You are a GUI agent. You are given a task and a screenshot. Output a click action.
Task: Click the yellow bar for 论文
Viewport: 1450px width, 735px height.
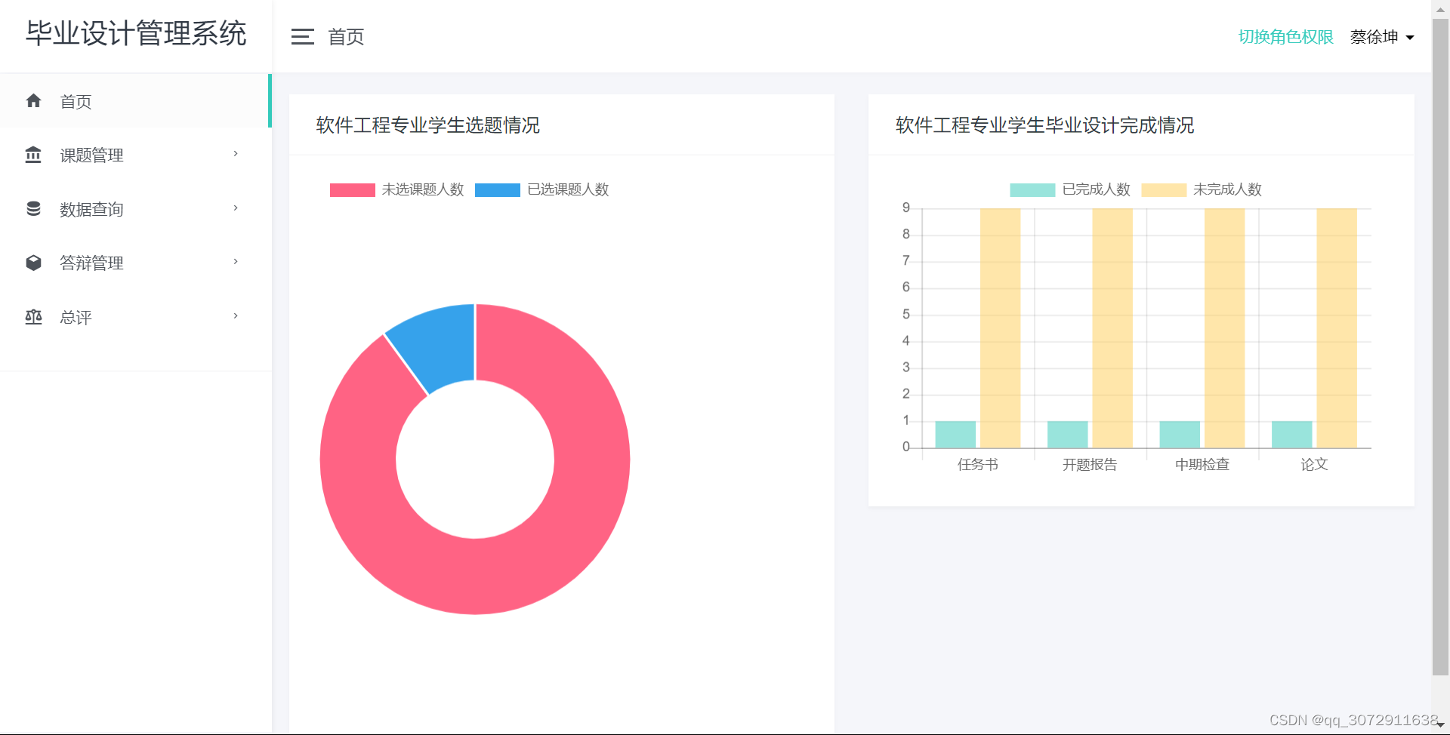(x=1337, y=328)
